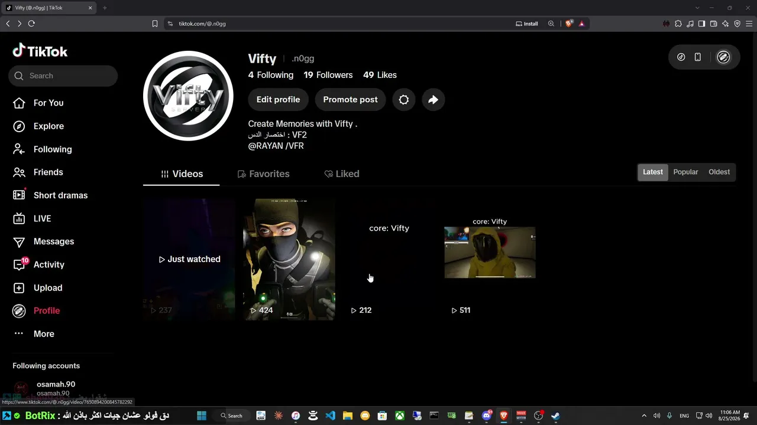Click the address bar URL tiktok.com/@.n0gg
The image size is (757, 425).
pyautogui.click(x=202, y=24)
